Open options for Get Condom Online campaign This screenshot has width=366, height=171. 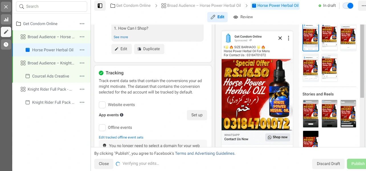(82, 24)
